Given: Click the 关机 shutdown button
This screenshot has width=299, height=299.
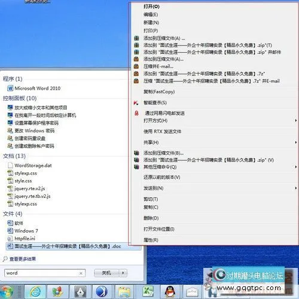Looking at the screenshot, I should [x=106, y=273].
